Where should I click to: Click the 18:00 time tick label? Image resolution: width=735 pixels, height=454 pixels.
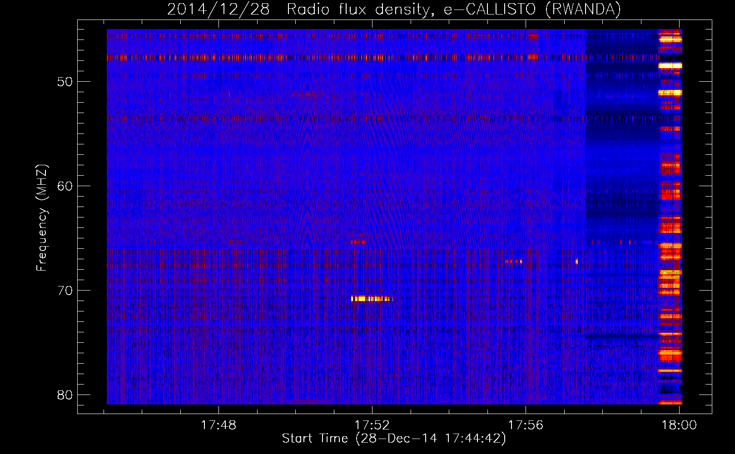[x=679, y=425]
